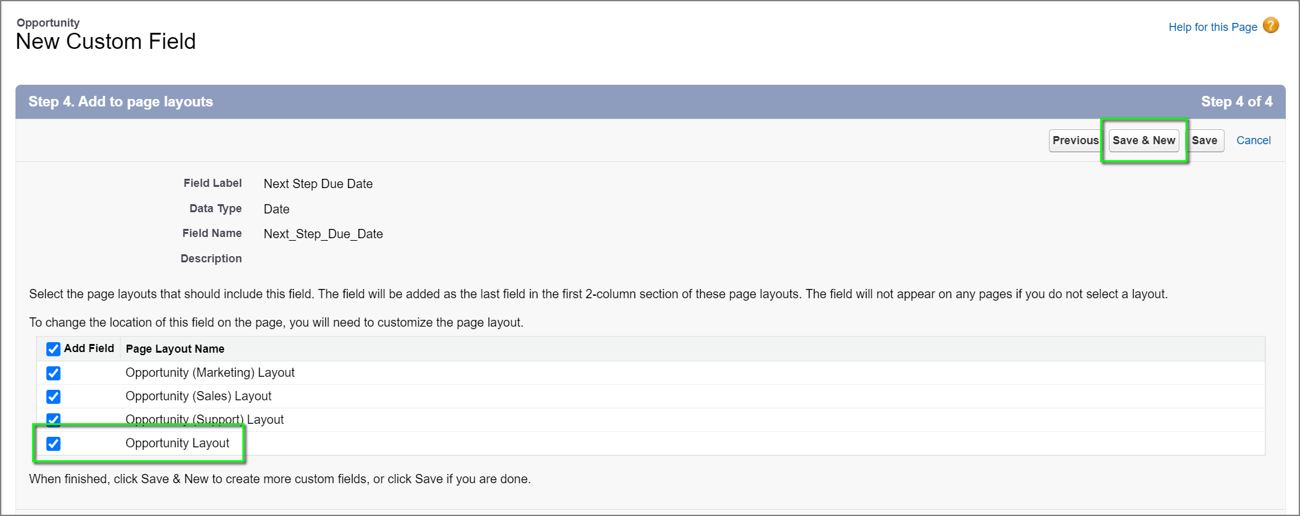
Task: Click the orange help question mark icon
Action: tap(1270, 25)
